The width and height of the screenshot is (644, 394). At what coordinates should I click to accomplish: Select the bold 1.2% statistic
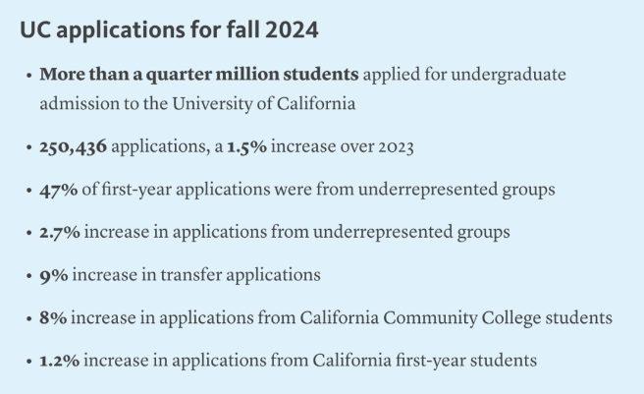point(60,361)
